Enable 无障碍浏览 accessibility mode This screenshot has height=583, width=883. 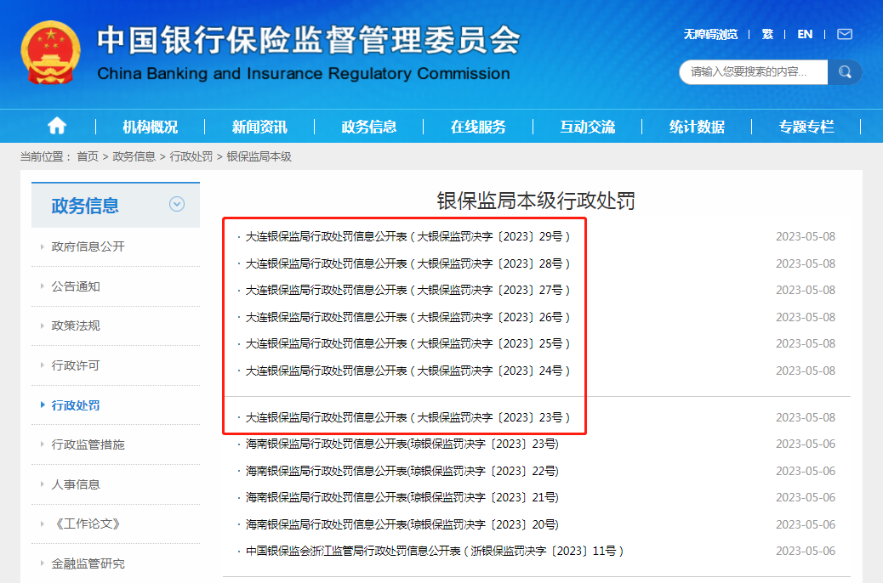tap(710, 35)
